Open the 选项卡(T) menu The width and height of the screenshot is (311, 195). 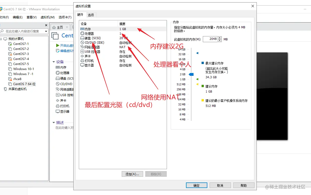[x=65, y=17]
